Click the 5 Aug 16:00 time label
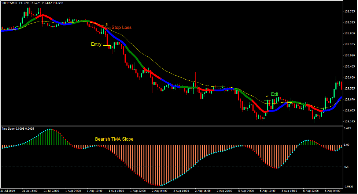 pyautogui.click(x=289, y=191)
